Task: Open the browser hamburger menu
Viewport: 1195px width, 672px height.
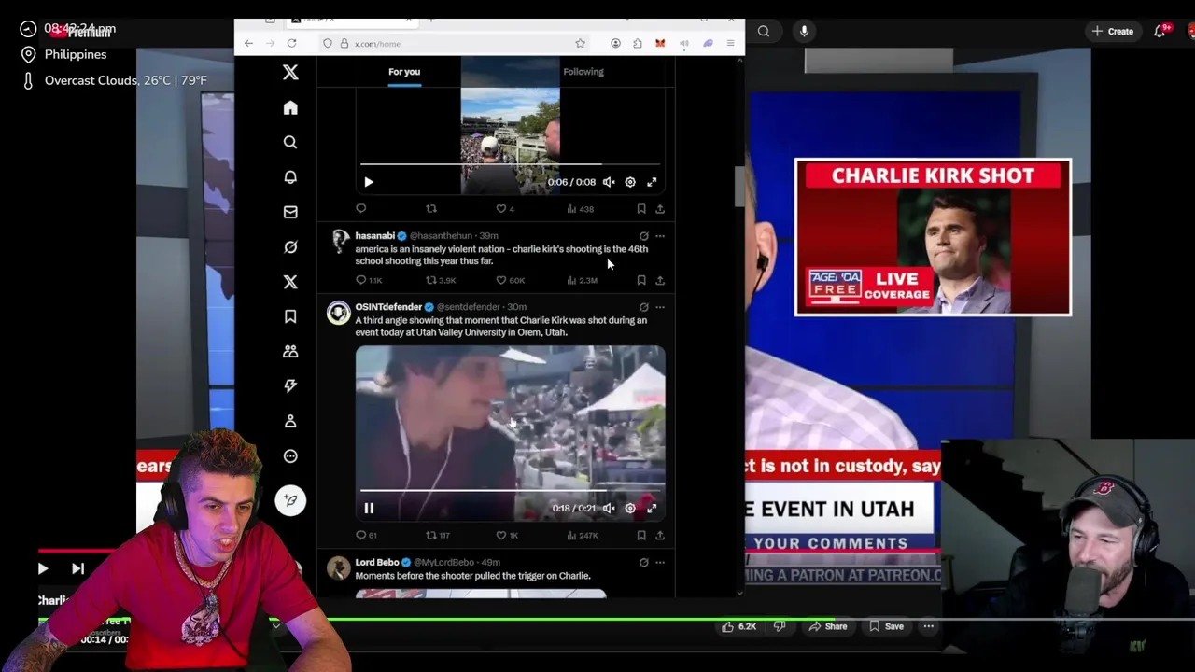Action: coord(730,43)
